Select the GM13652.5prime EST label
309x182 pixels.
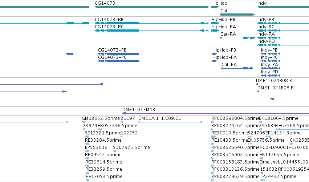(101, 118)
